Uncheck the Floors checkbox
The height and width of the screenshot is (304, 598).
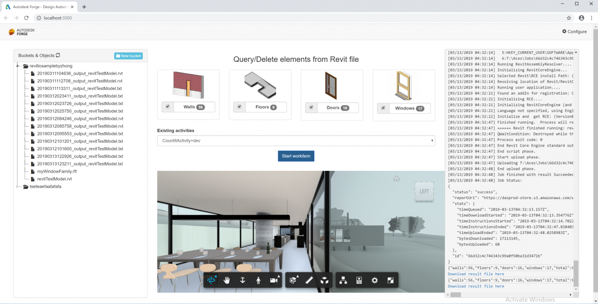pos(239,107)
